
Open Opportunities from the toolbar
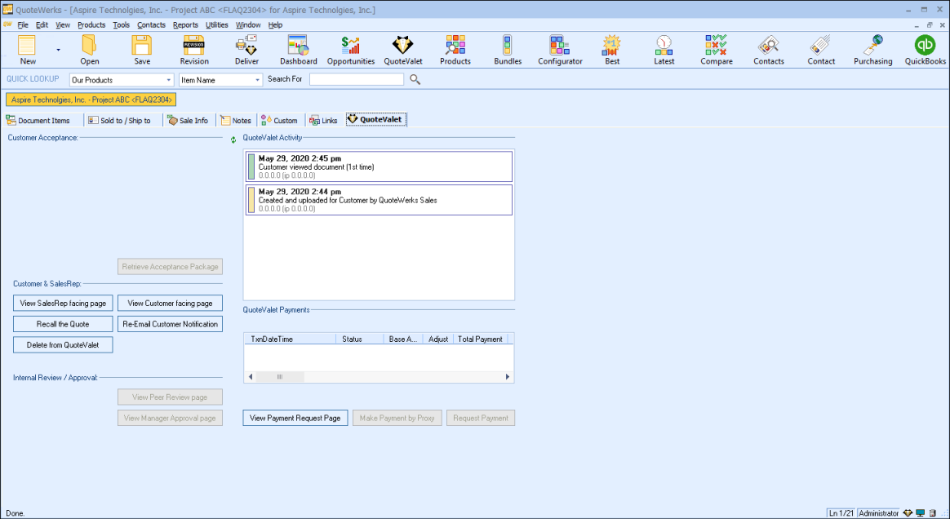(x=351, y=50)
